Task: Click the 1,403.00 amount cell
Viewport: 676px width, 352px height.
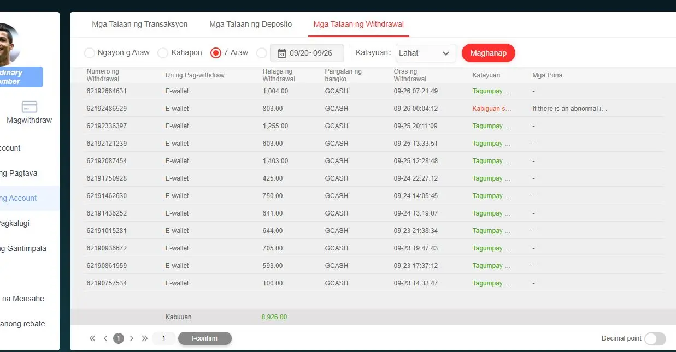Action: click(275, 161)
